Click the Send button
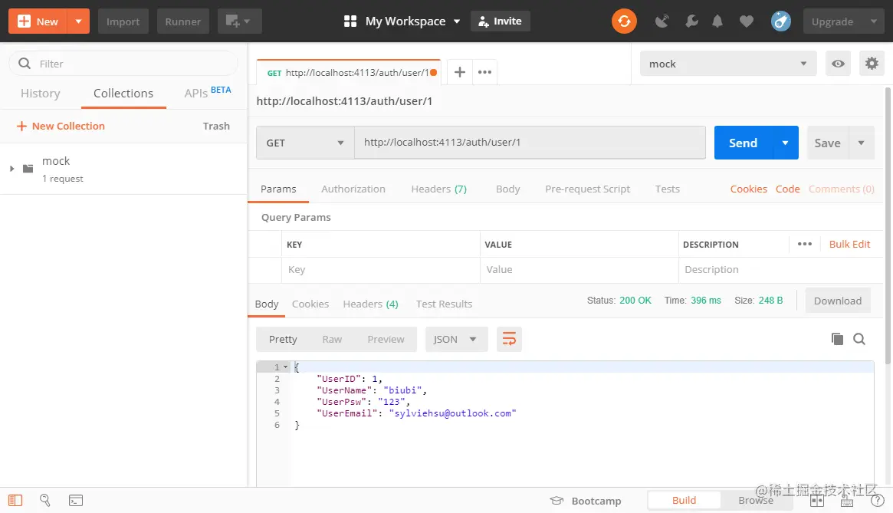 (x=744, y=143)
